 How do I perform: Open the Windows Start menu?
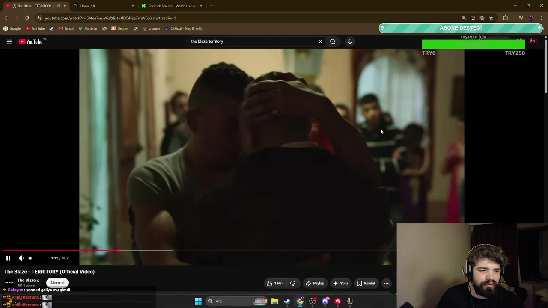[198, 301]
